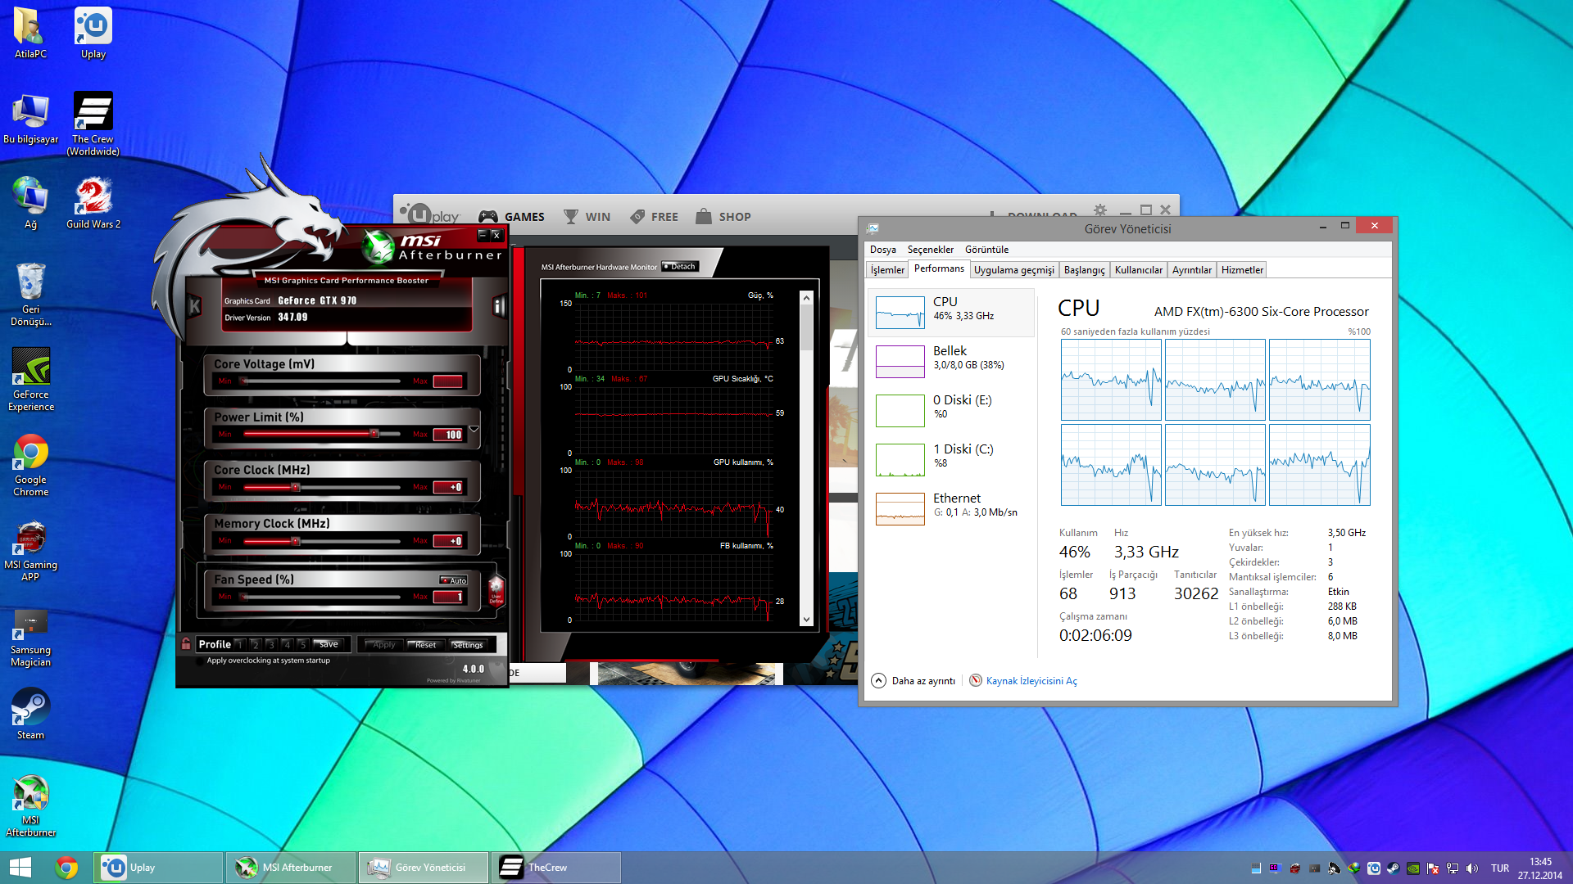1573x884 pixels.
Task: Switch to the Başlangıç tab
Action: pyautogui.click(x=1084, y=270)
